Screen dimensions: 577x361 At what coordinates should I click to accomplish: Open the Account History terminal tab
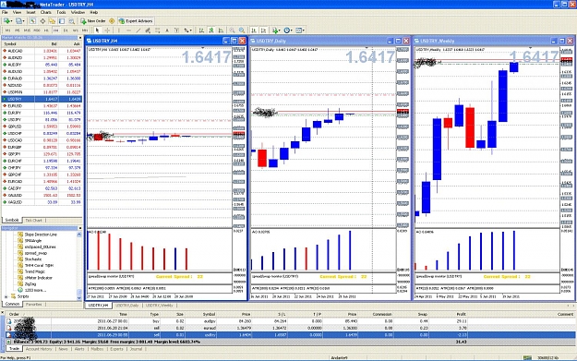[39, 349]
